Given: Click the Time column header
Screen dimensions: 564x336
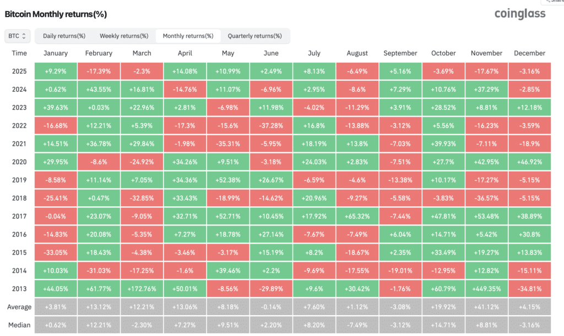Looking at the screenshot, I should pyautogui.click(x=19, y=53).
